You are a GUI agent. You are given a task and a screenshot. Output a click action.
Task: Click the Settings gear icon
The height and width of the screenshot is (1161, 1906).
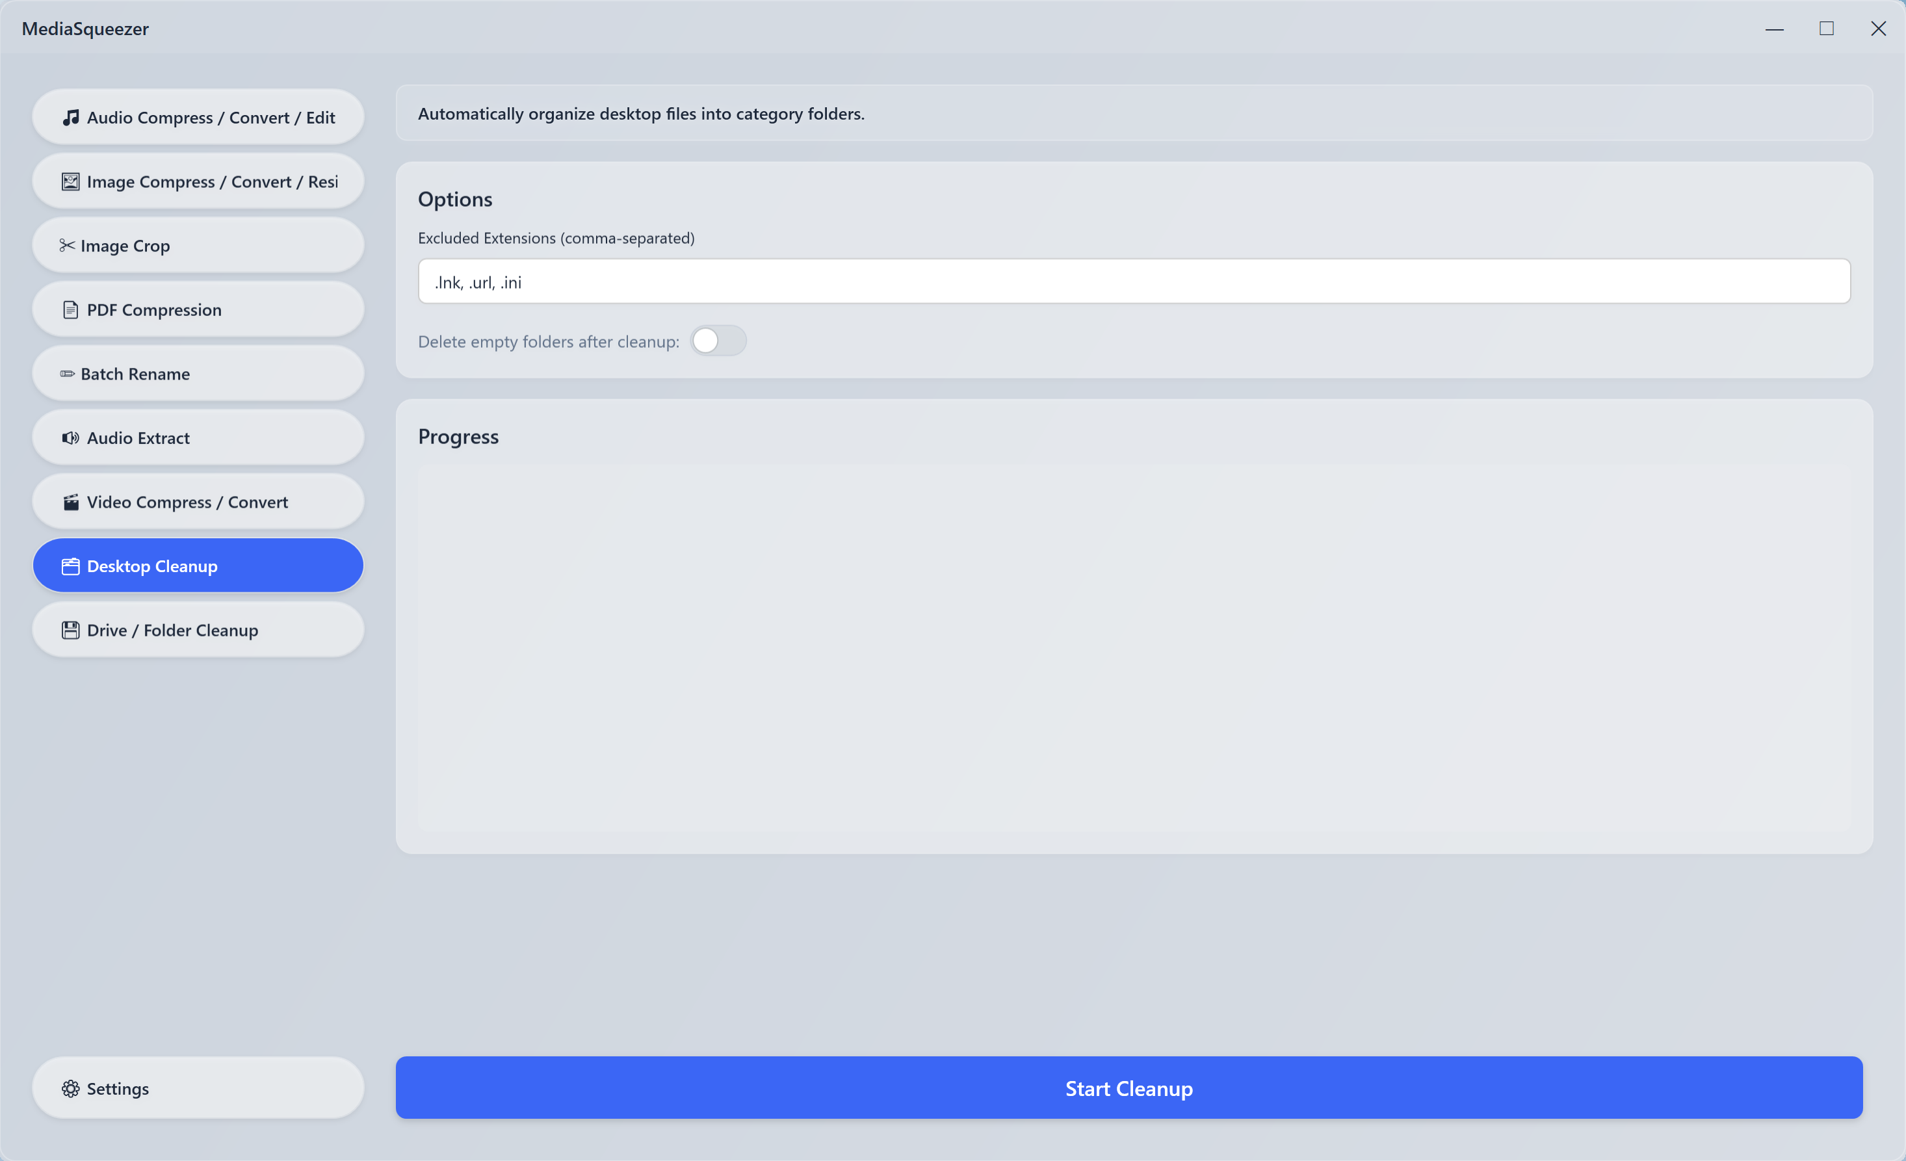coord(70,1088)
